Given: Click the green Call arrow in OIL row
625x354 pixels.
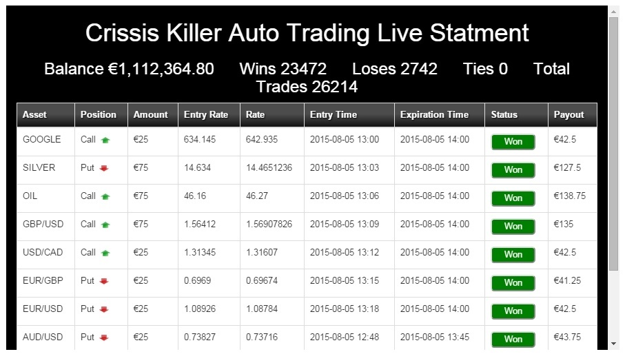Looking at the screenshot, I should (105, 196).
